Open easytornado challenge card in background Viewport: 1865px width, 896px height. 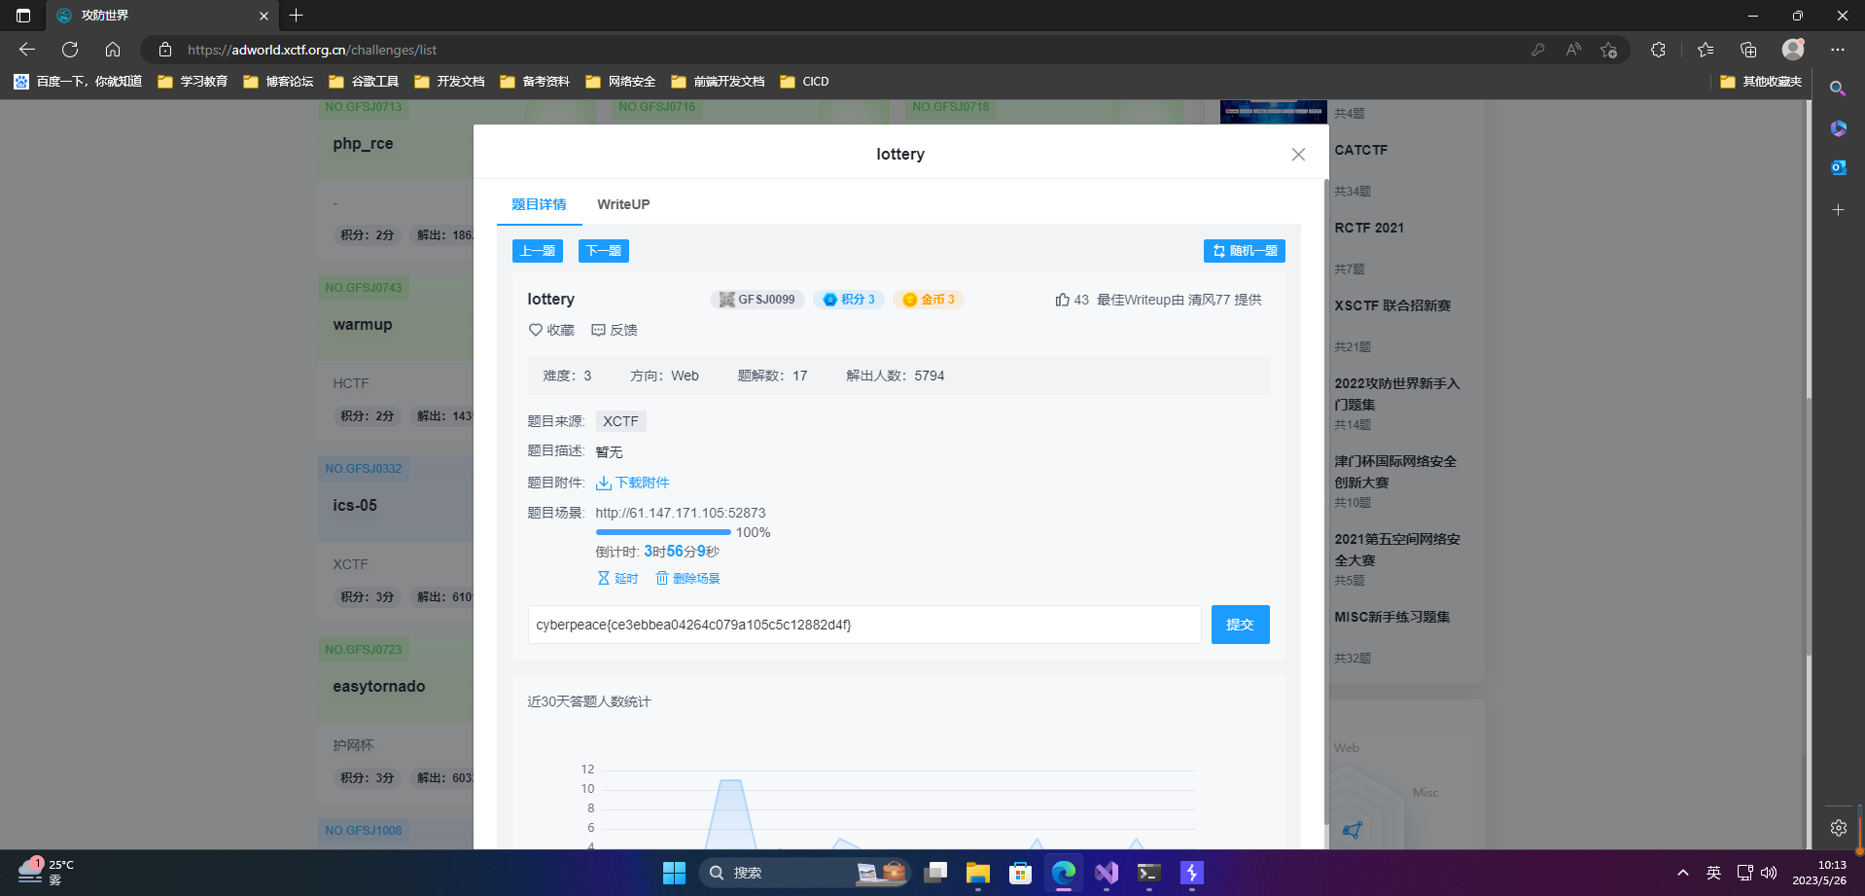click(x=379, y=686)
